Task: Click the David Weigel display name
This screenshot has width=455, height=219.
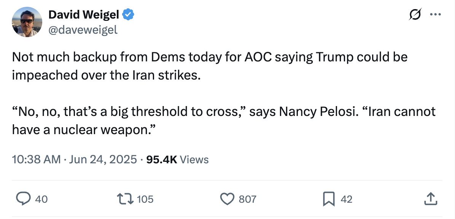Action: point(84,15)
